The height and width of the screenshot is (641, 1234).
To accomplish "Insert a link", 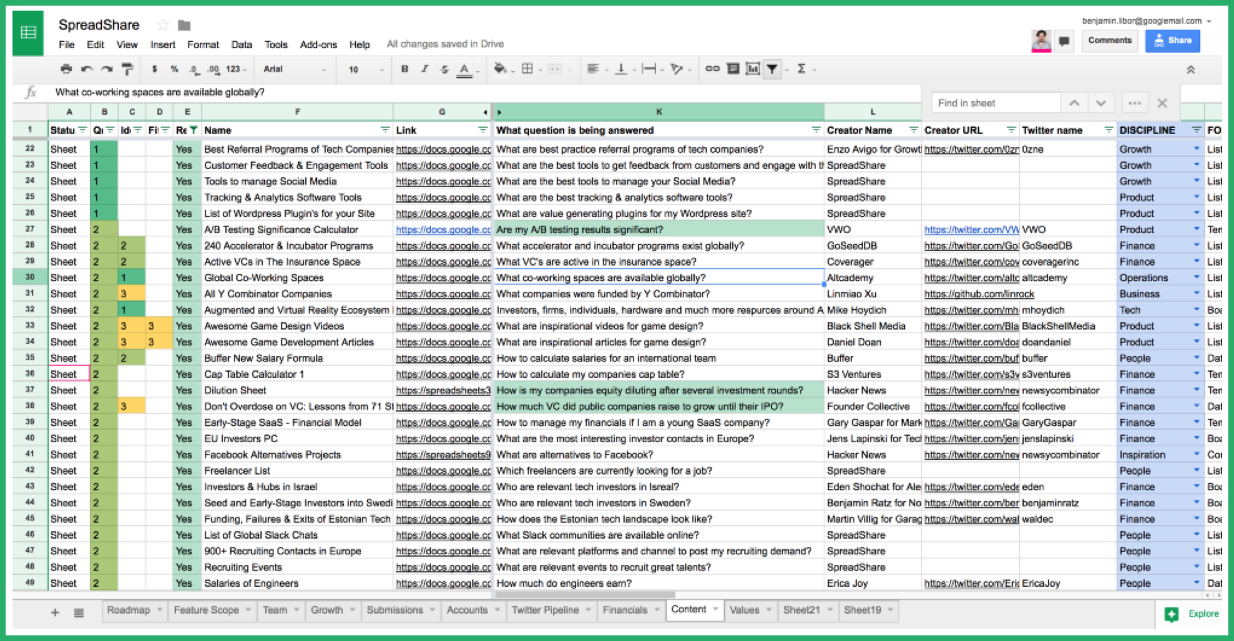I will coord(712,69).
